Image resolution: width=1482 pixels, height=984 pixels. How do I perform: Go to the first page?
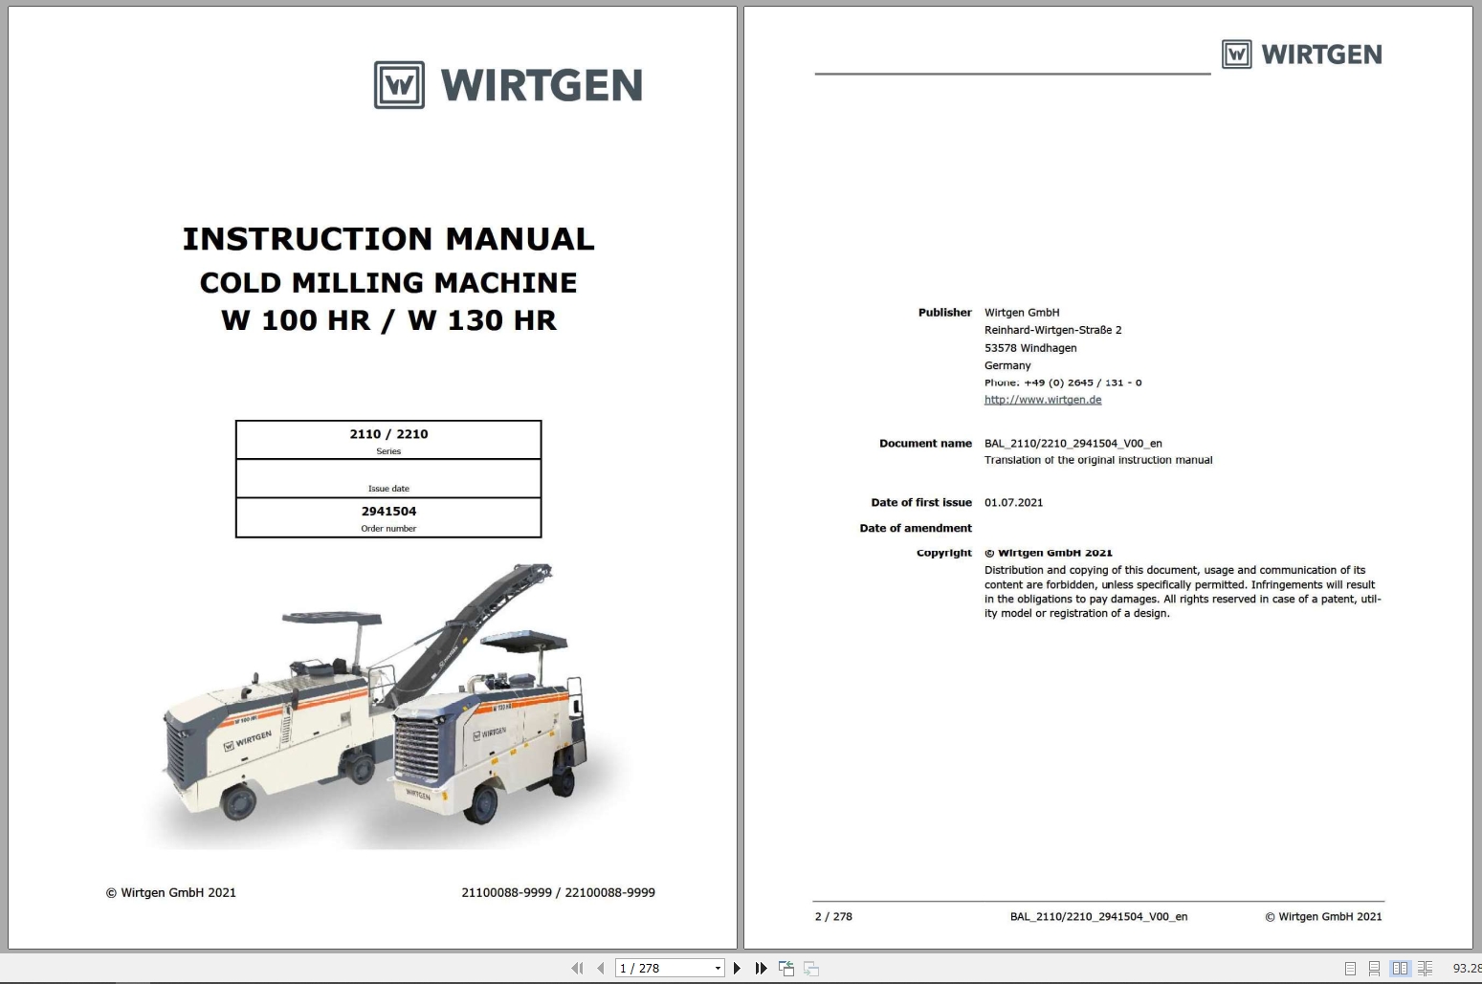point(577,968)
